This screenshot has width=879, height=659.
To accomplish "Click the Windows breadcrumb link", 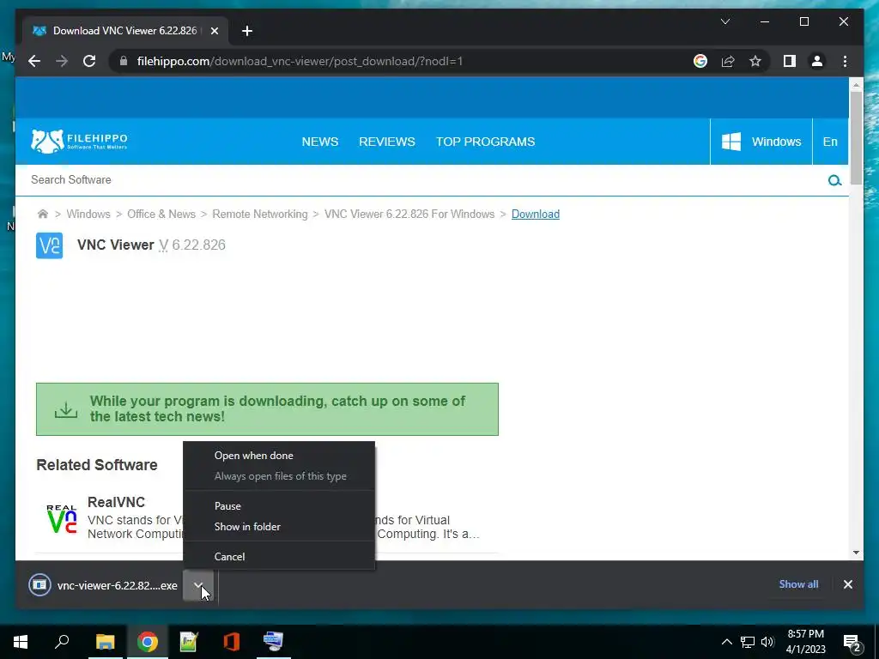I will (88, 214).
